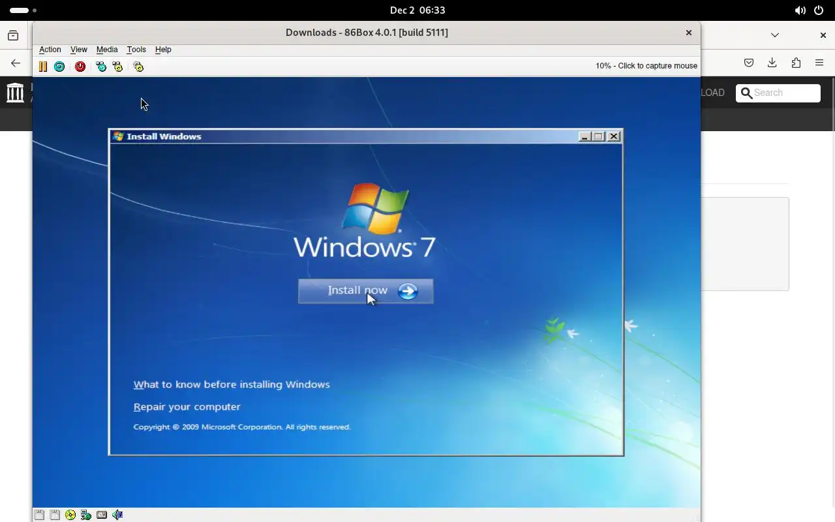
Task: Close the background browser window
Action: click(x=823, y=35)
